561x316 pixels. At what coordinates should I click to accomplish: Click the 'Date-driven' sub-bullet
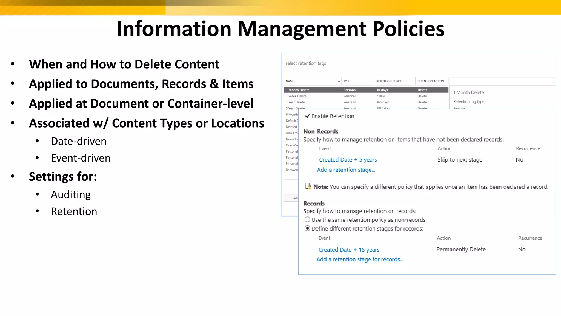coord(79,141)
